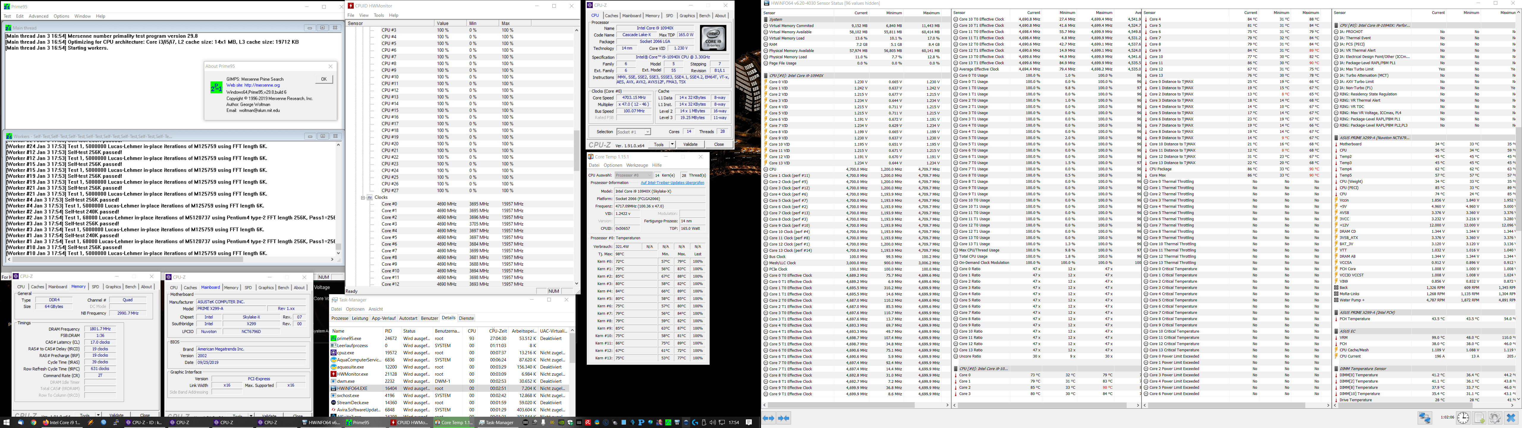Switch to Dienste tab in Task-Manager
Viewport: 1522px width, 428px height.
466,318
